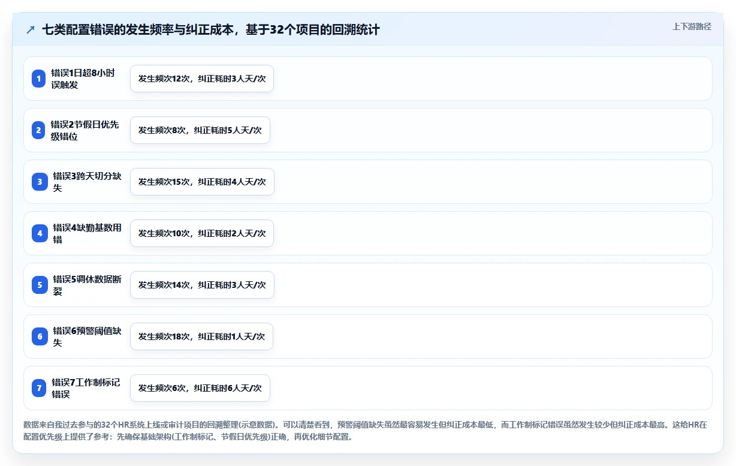Click the number 3 badge
Screen dimensions: 736x466
click(x=40, y=182)
